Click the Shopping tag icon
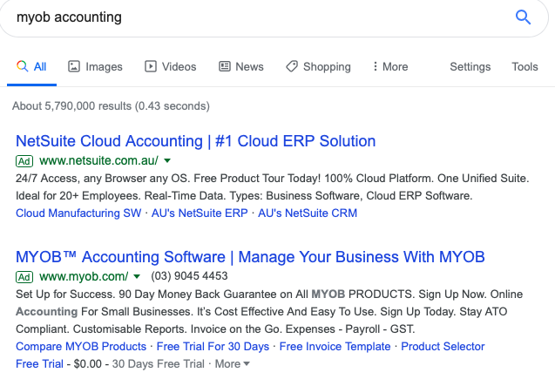Image resolution: width=555 pixels, height=386 pixels. click(292, 66)
